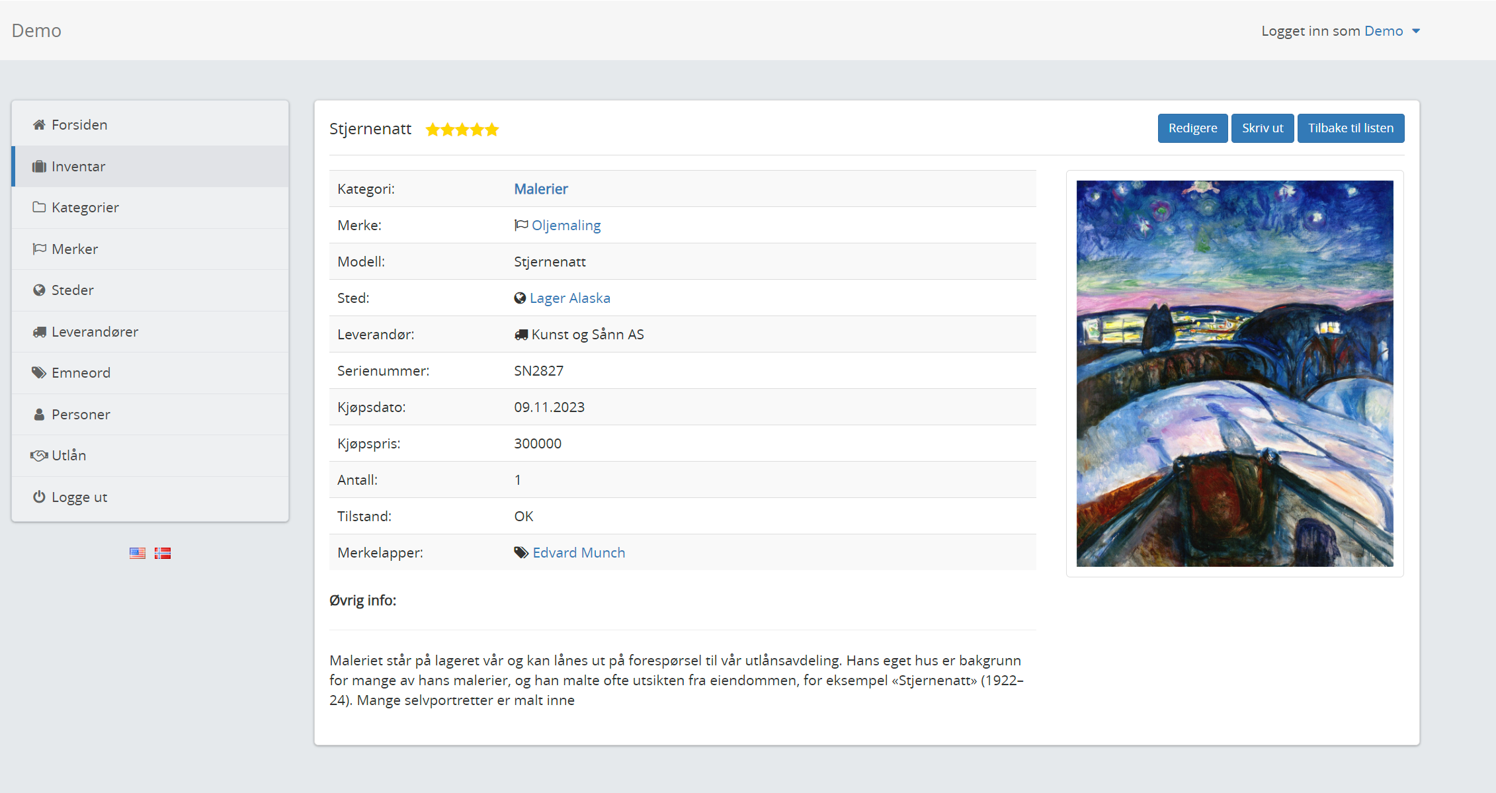The image size is (1496, 793).
Task: Switch language with the US flag icon
Action: coord(138,553)
